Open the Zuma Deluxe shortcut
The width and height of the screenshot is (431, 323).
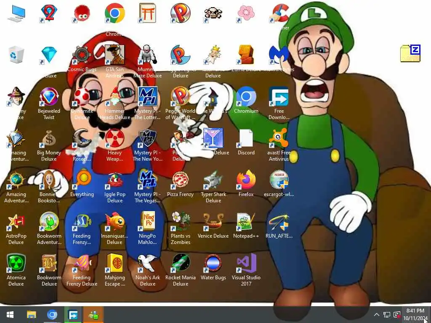pyautogui.click(x=246, y=58)
